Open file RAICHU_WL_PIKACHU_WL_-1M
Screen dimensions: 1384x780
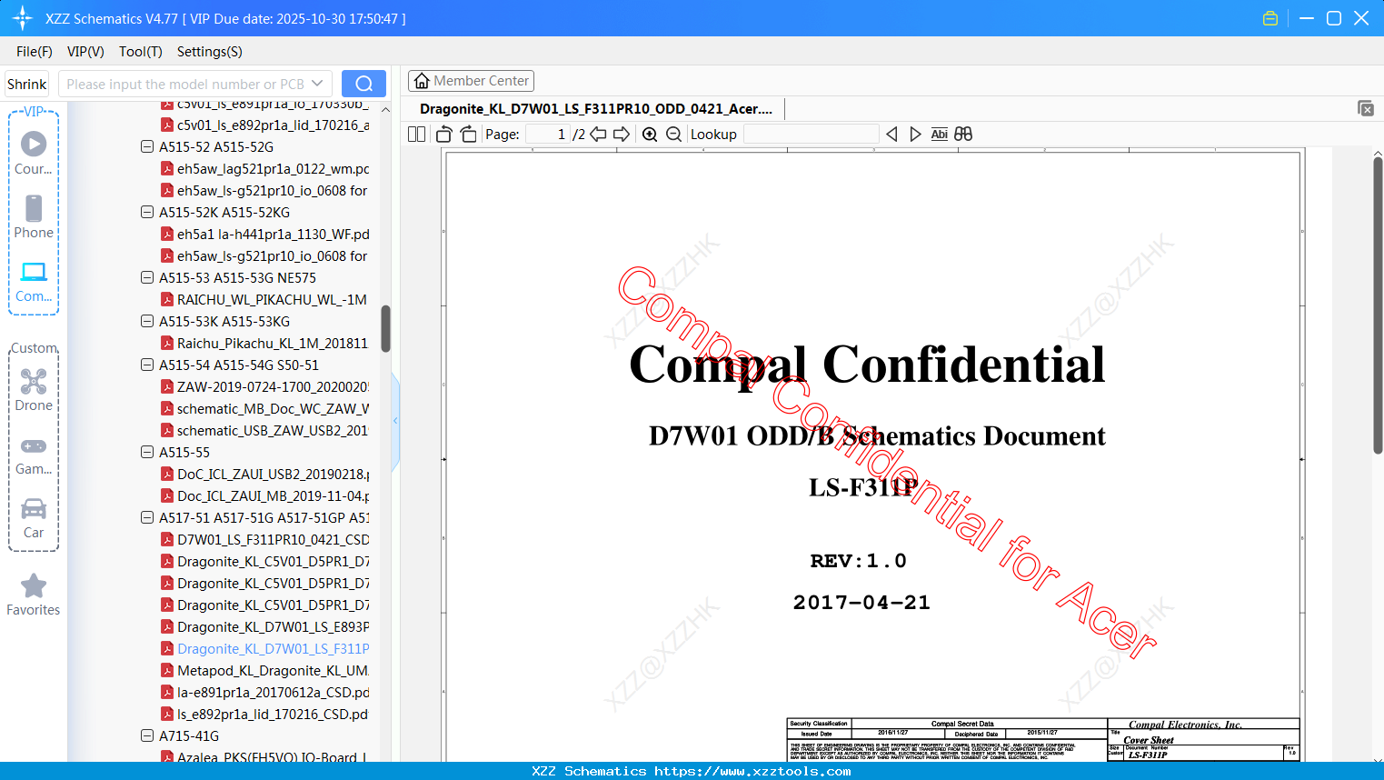point(264,299)
